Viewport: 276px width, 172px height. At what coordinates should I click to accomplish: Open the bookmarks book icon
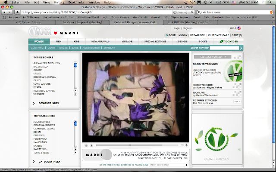pyautogui.click(x=4, y=17)
